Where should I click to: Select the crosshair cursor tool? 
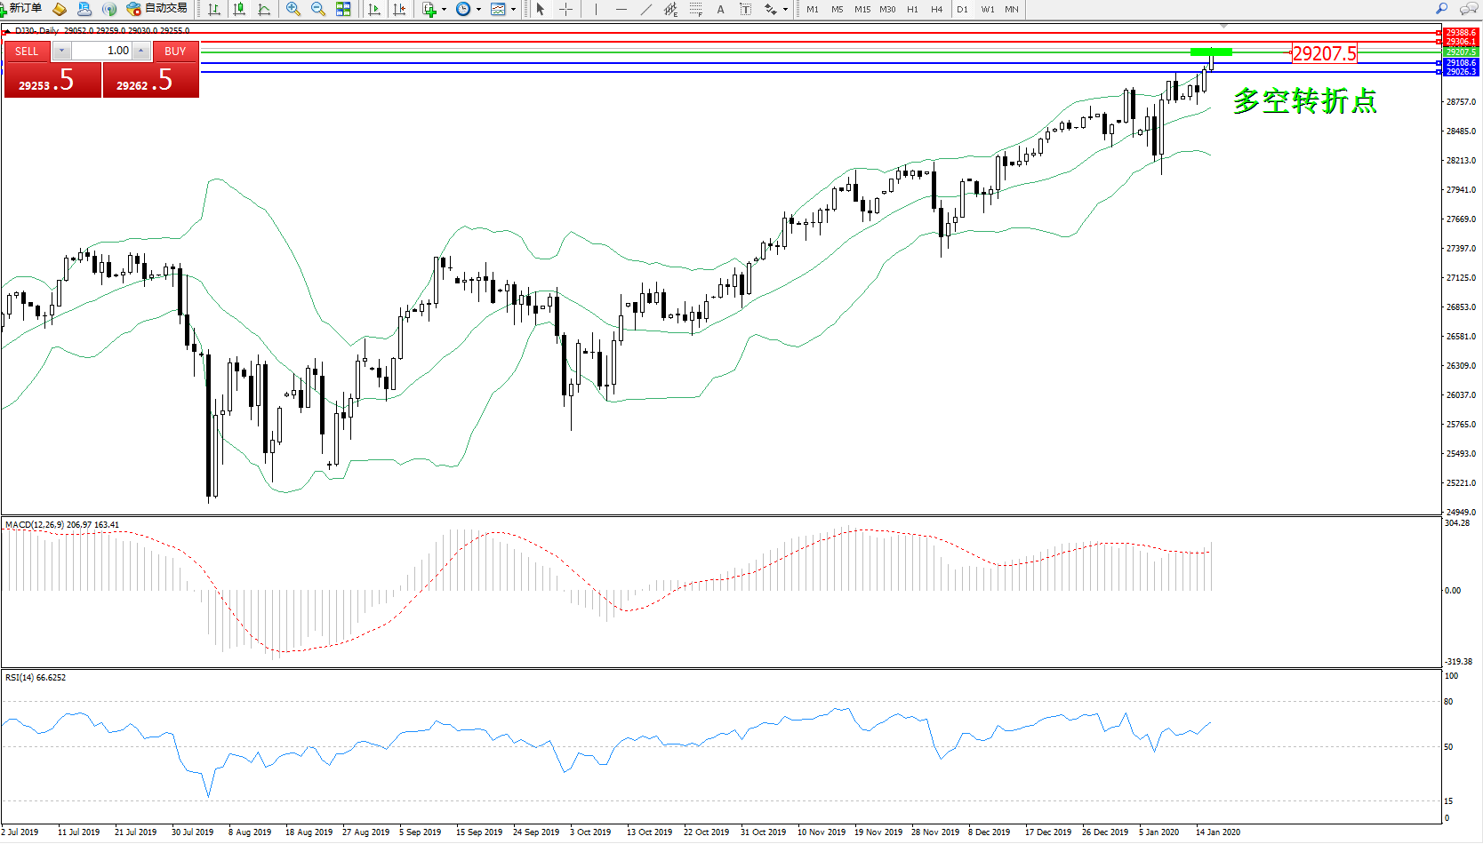(x=565, y=9)
